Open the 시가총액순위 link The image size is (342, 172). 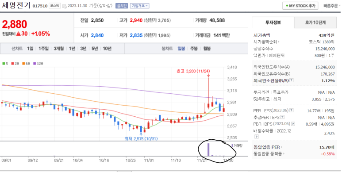pos(266,42)
